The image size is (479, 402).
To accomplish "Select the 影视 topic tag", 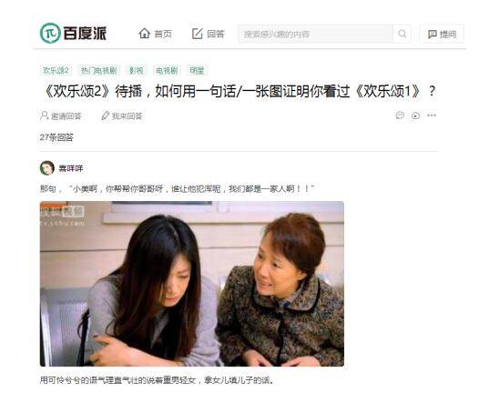I will click(137, 70).
